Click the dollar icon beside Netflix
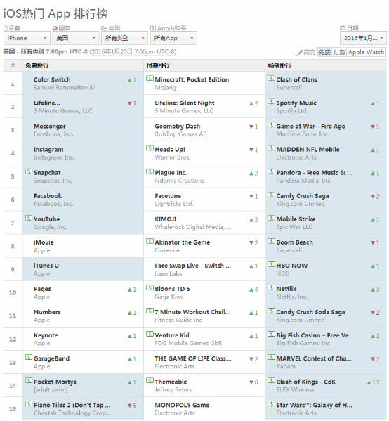This screenshot has height=421, width=389. click(x=271, y=287)
